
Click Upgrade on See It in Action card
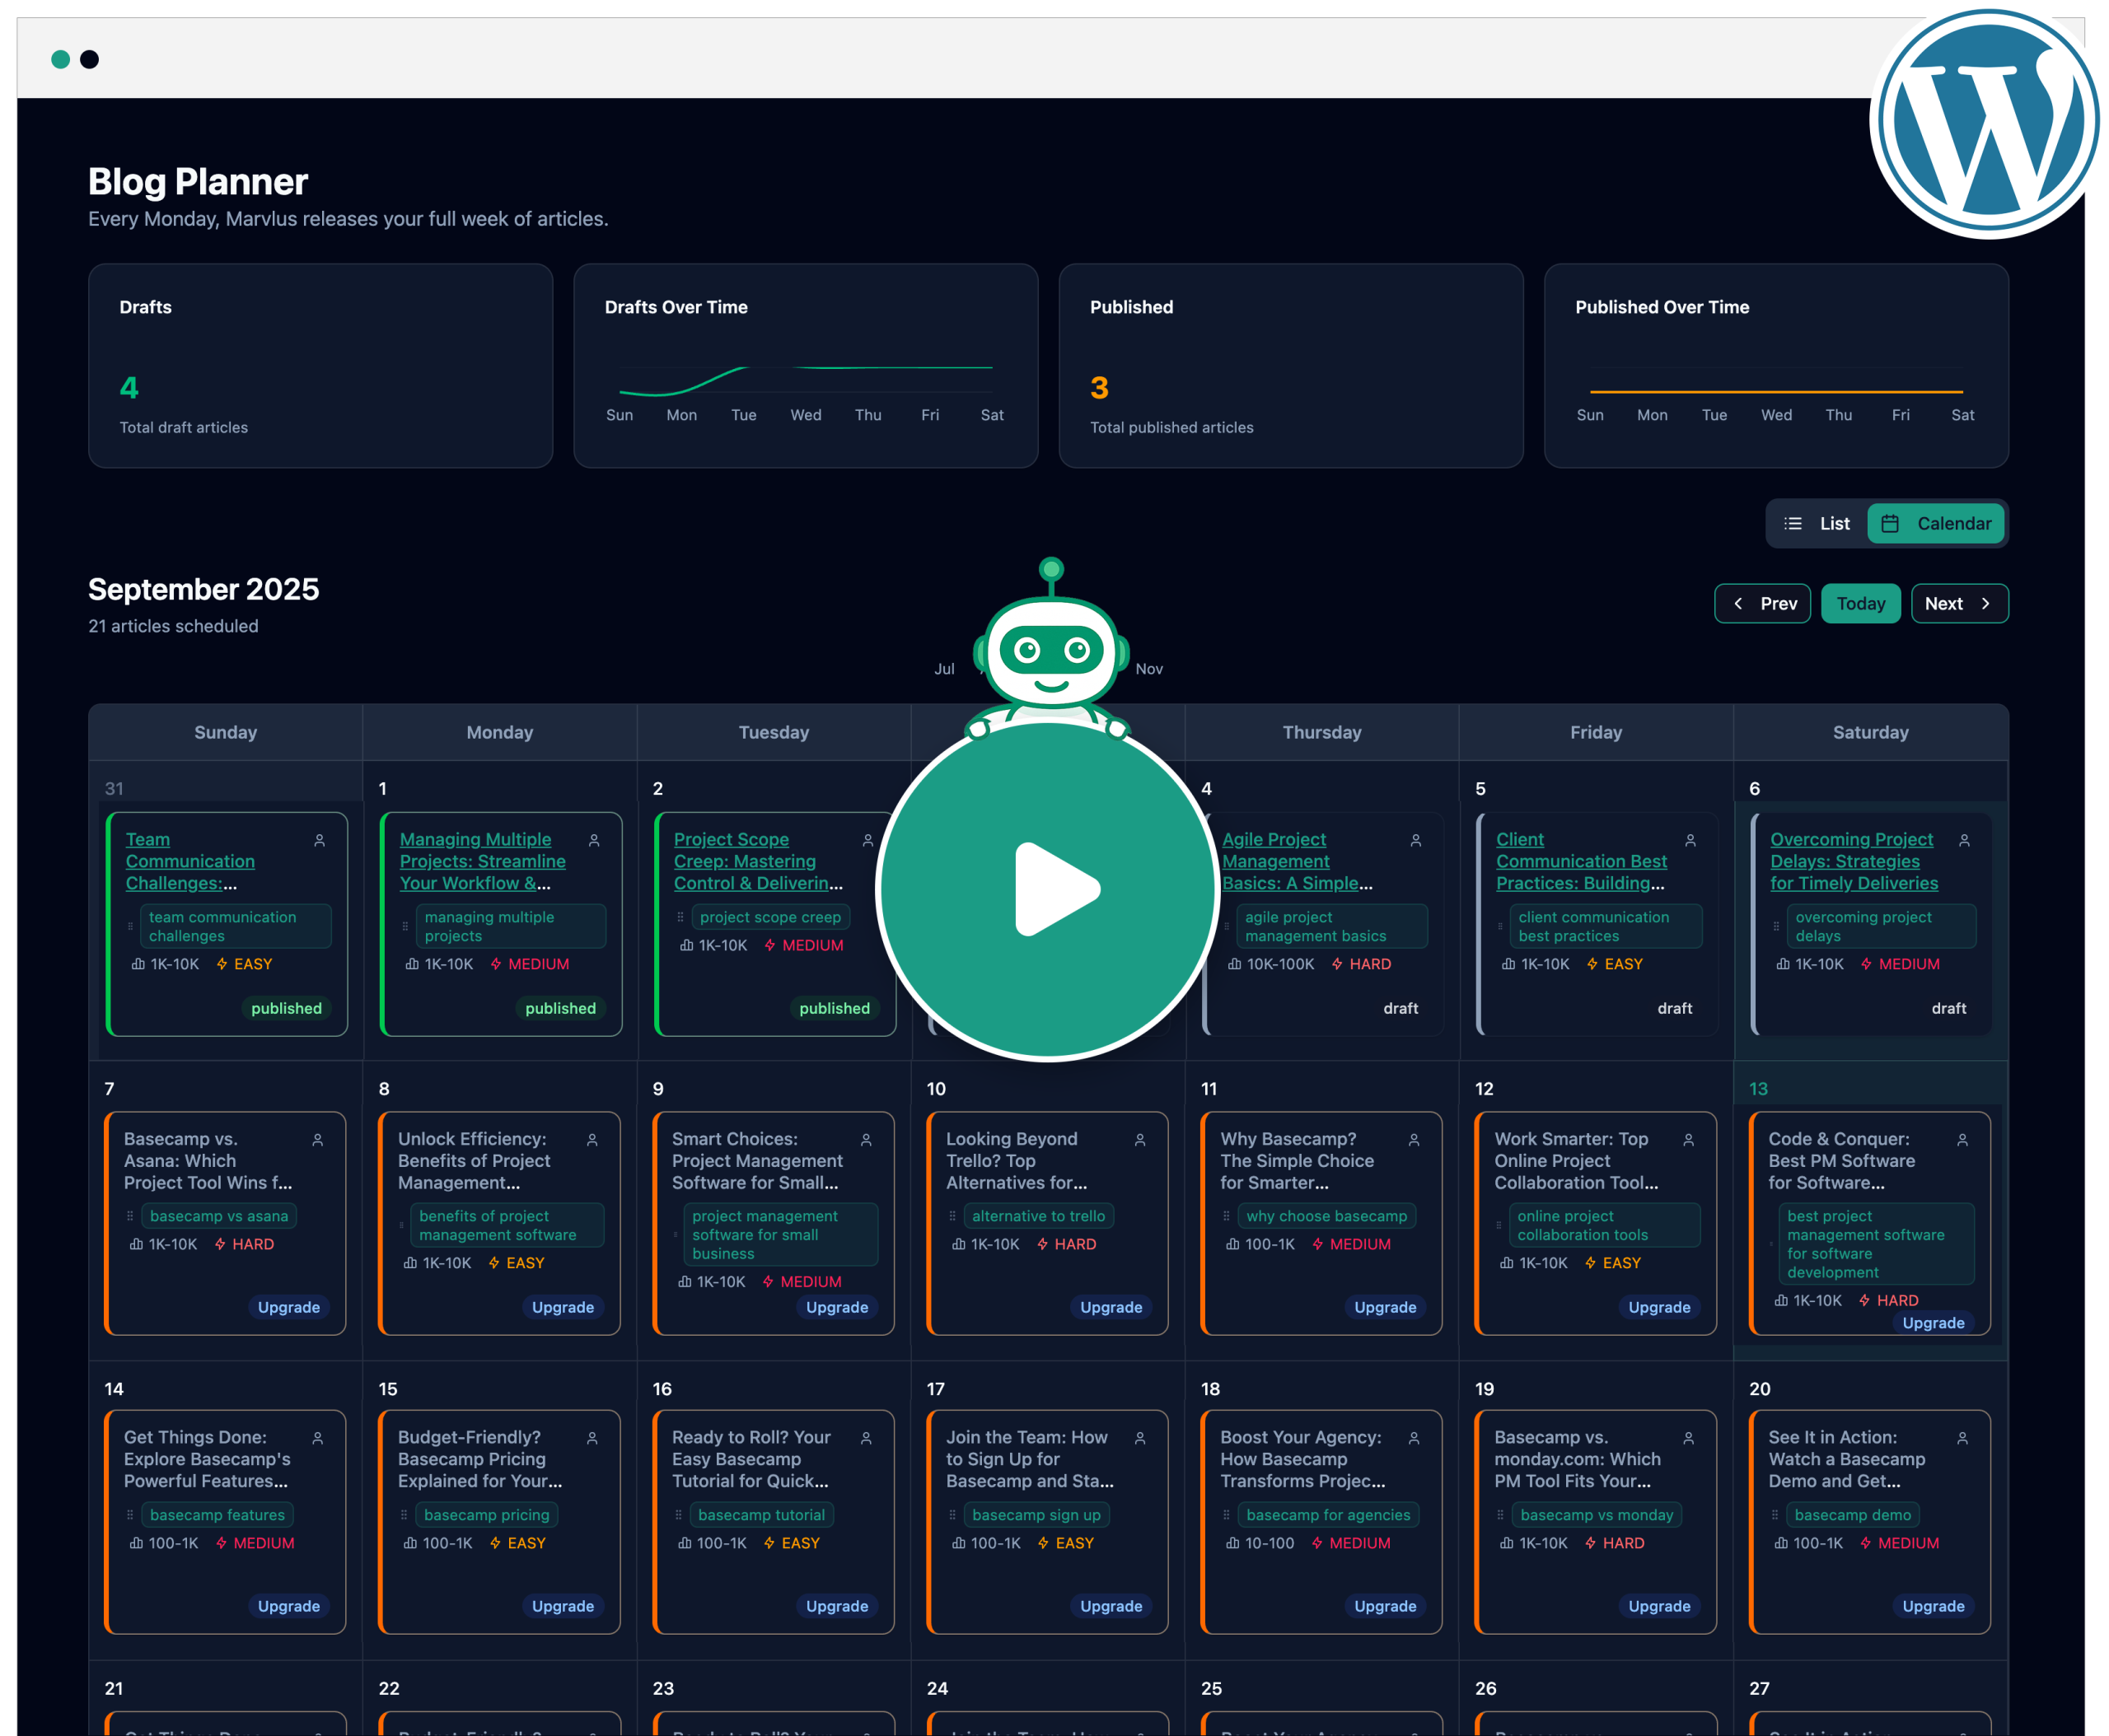pos(1933,1606)
